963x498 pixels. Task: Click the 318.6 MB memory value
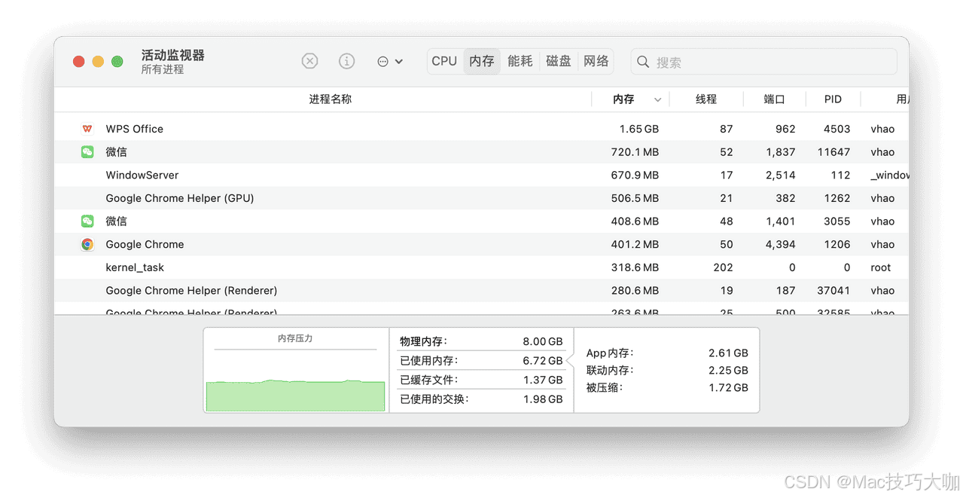pos(635,267)
